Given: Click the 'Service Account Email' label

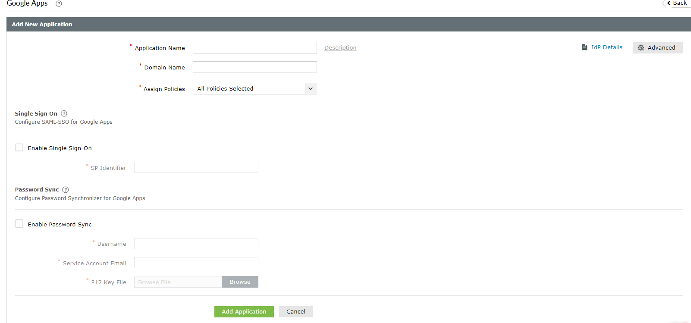Looking at the screenshot, I should pyautogui.click(x=94, y=263).
